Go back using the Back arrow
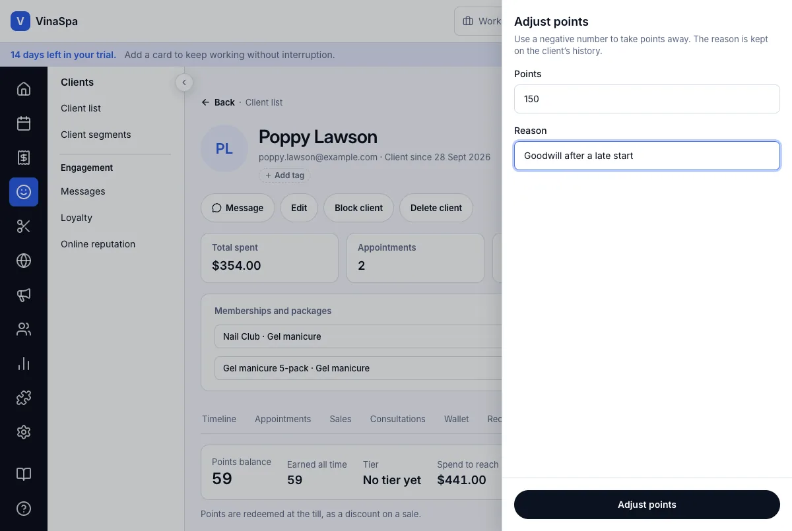This screenshot has height=531, width=792. [x=218, y=102]
